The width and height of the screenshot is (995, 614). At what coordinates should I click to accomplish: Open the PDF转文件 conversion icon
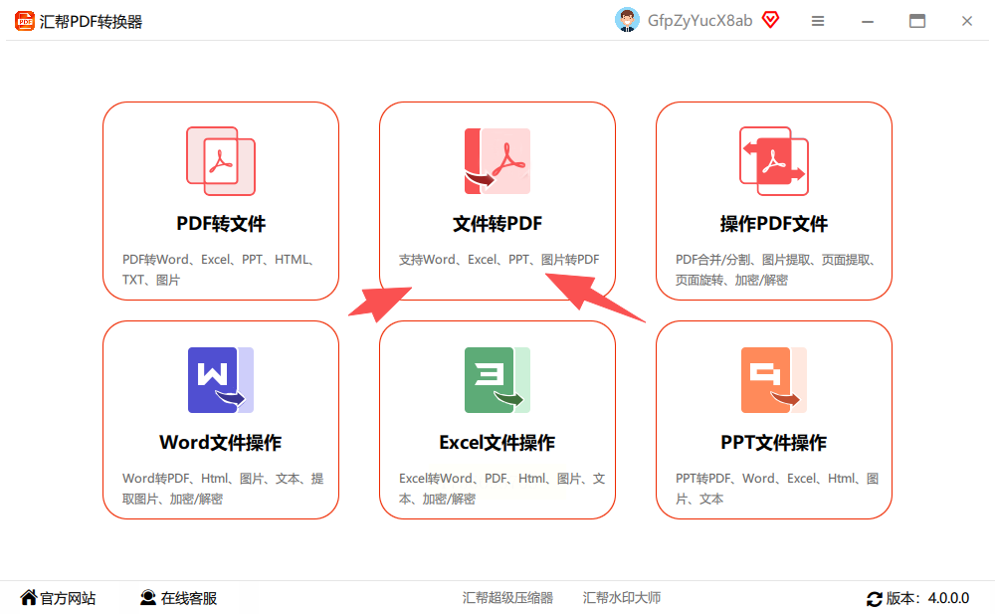click(x=221, y=161)
